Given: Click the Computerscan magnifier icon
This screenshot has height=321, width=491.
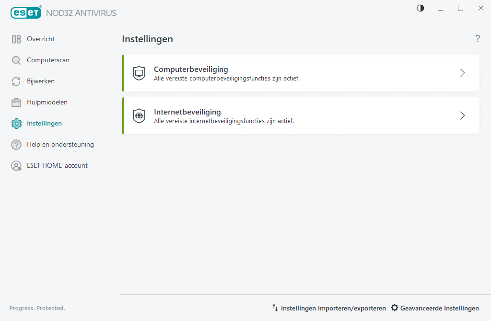Looking at the screenshot, I should click(x=16, y=60).
